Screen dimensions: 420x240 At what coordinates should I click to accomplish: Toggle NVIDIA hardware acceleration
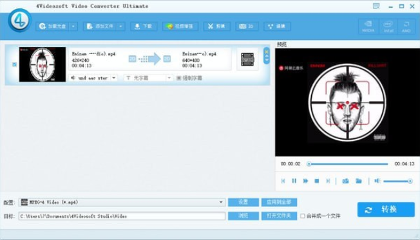coord(368,26)
